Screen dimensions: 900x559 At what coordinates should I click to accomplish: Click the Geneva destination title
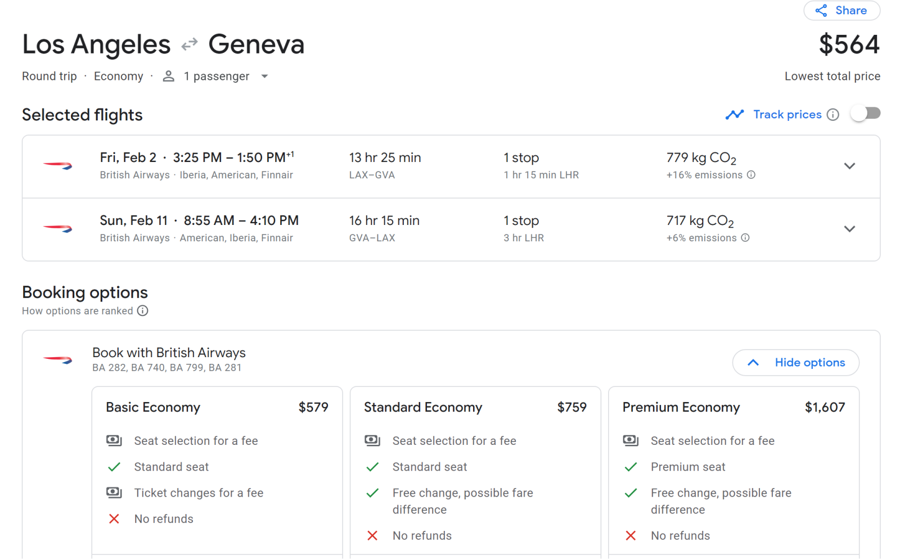coord(256,44)
